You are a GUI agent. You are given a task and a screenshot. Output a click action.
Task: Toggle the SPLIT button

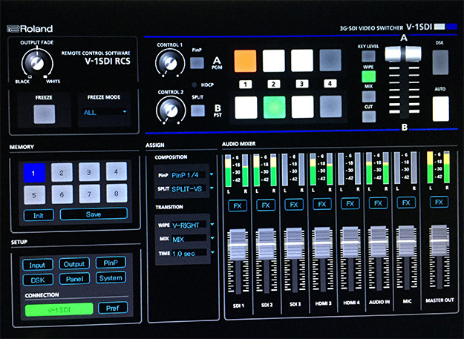coord(197,111)
